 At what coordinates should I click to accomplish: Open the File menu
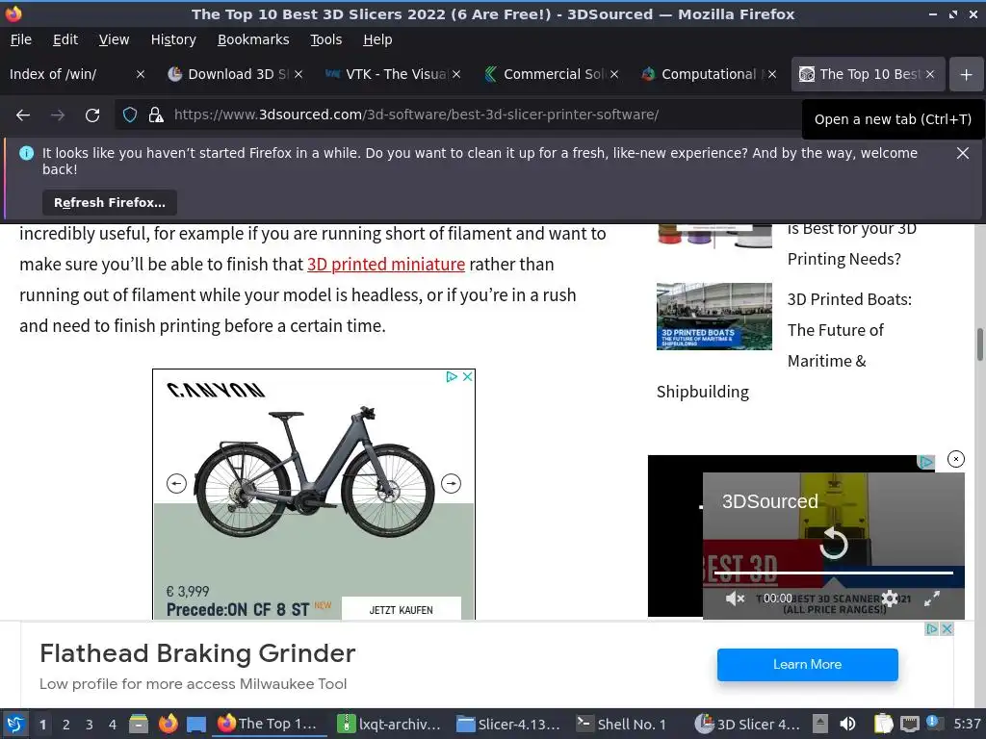(21, 39)
